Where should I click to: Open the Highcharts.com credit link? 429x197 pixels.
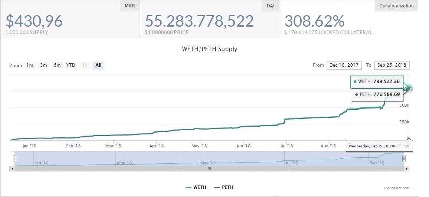396,188
